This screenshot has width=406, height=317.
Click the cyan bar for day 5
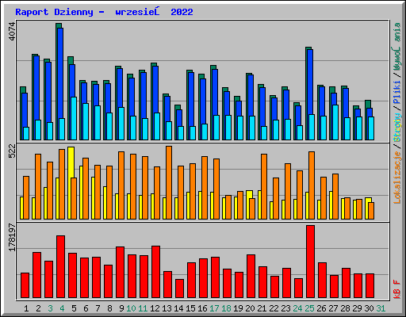[x=74, y=118]
